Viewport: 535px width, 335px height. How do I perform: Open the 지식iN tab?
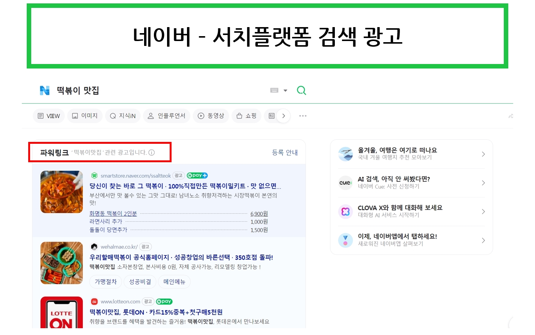tap(123, 116)
